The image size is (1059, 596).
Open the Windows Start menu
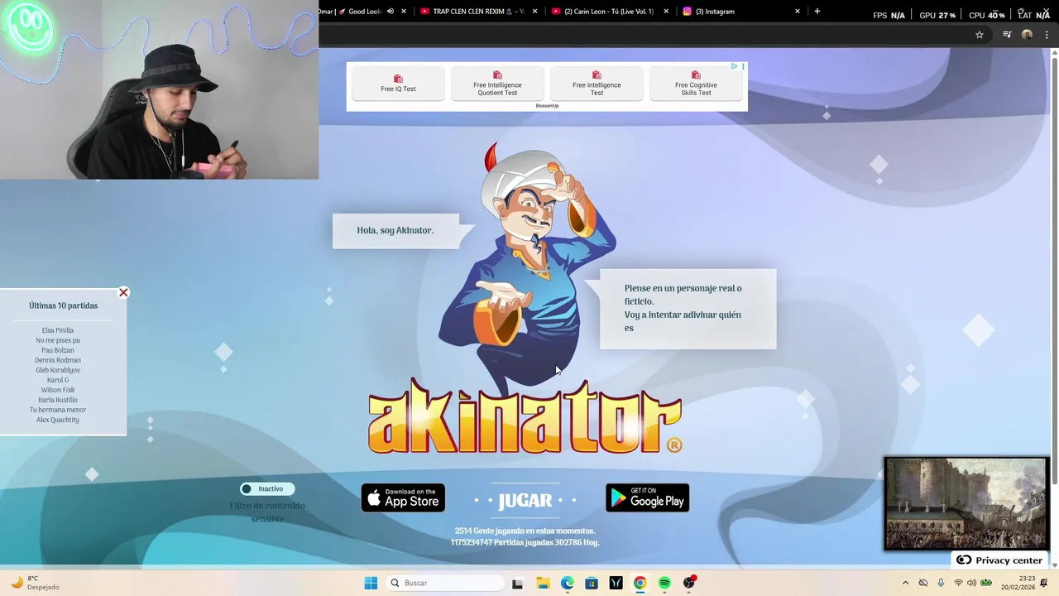pos(371,583)
